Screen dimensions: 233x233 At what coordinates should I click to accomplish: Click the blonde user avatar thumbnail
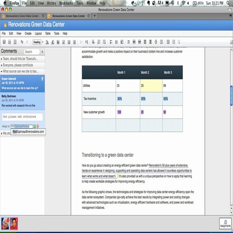tap(5, 224)
